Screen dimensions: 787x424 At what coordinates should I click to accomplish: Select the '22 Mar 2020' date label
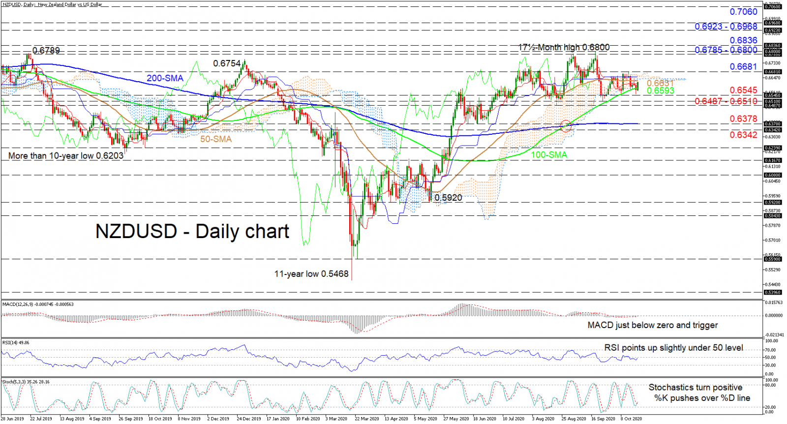click(x=367, y=419)
